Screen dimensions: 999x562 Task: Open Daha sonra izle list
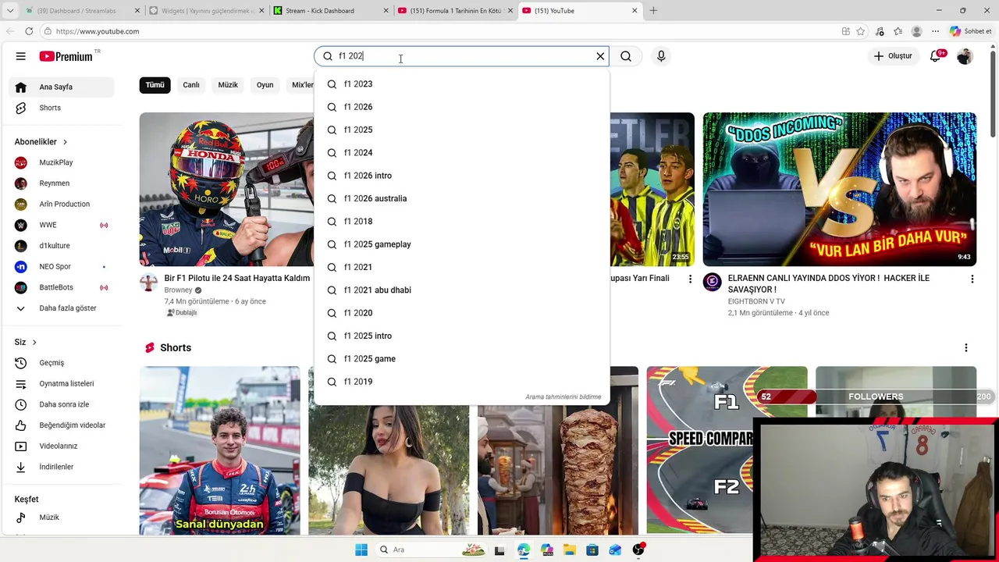[62, 404]
